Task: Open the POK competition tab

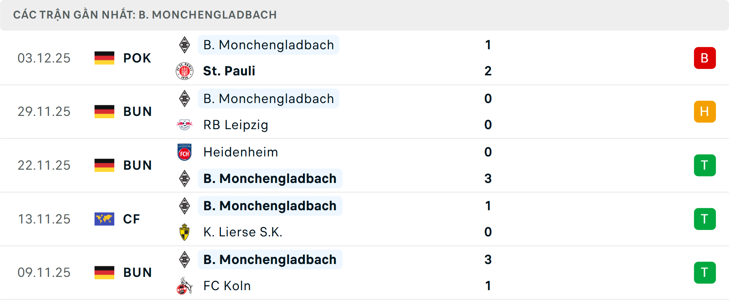Action: point(137,58)
